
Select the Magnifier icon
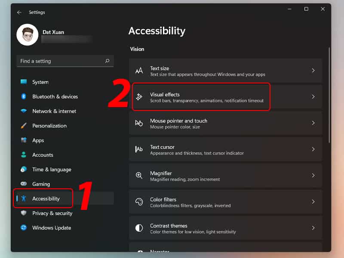pos(139,176)
